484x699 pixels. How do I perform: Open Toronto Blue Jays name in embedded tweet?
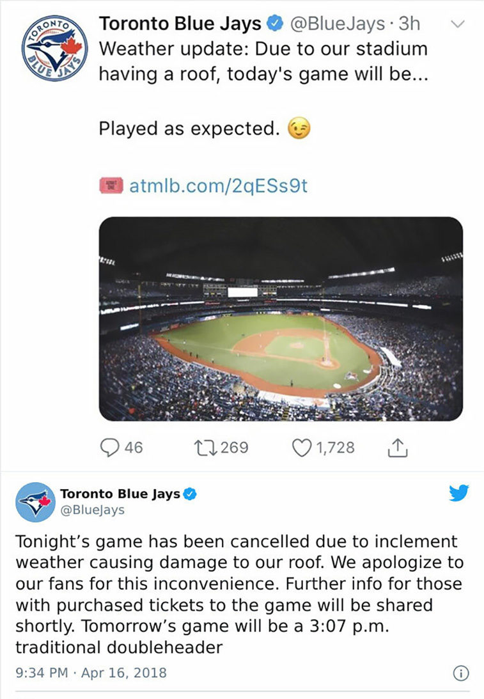click(x=120, y=494)
